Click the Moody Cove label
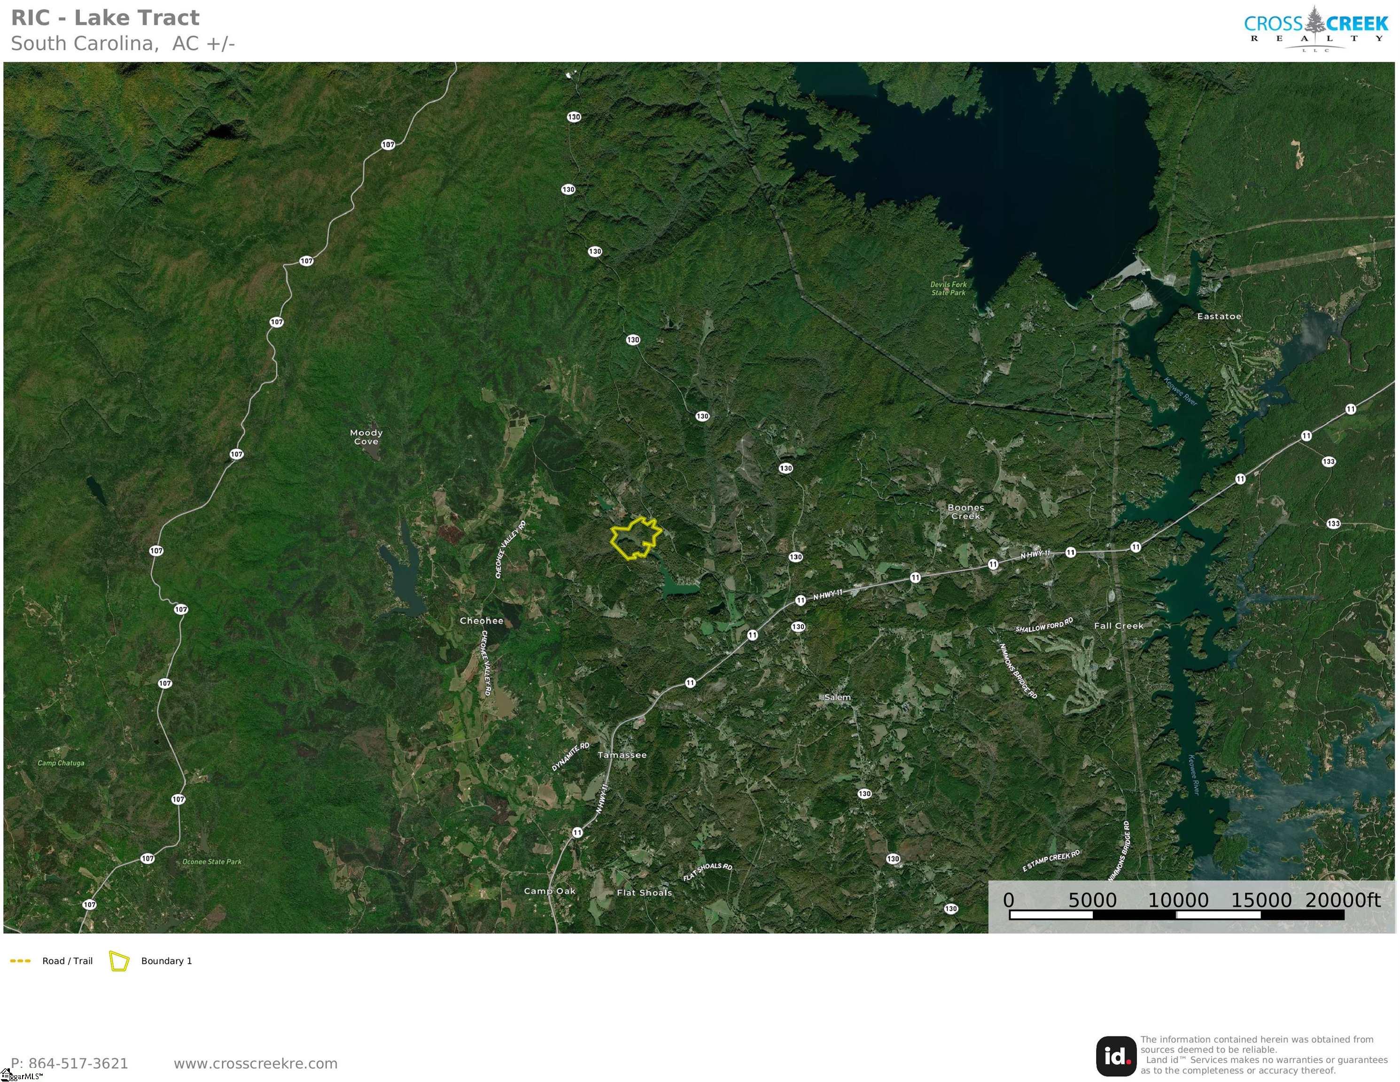The height and width of the screenshot is (1082, 1400). click(x=366, y=437)
